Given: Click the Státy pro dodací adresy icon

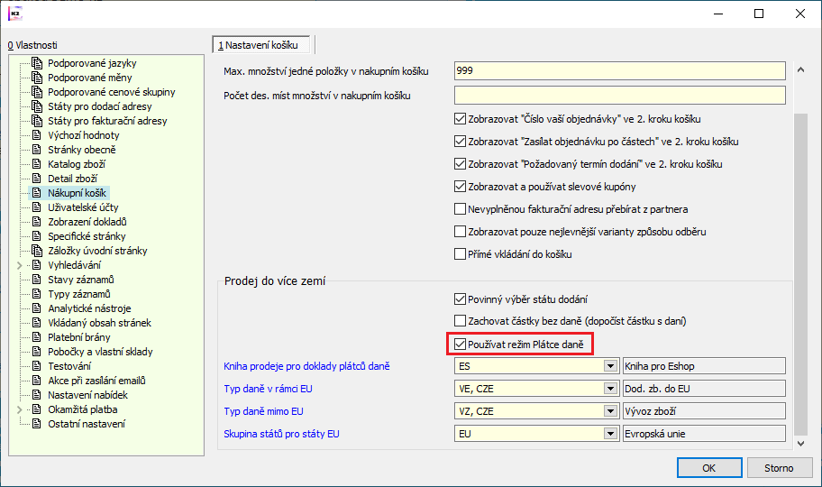Looking at the screenshot, I should click(37, 106).
